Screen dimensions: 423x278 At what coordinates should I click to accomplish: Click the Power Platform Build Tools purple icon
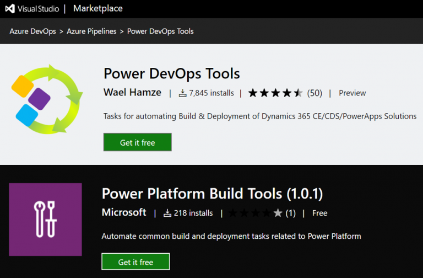45,220
